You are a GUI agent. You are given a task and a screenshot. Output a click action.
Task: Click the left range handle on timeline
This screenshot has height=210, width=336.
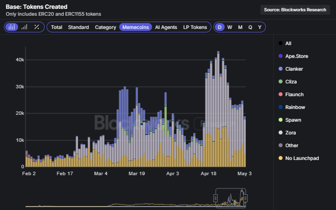coord(215,198)
